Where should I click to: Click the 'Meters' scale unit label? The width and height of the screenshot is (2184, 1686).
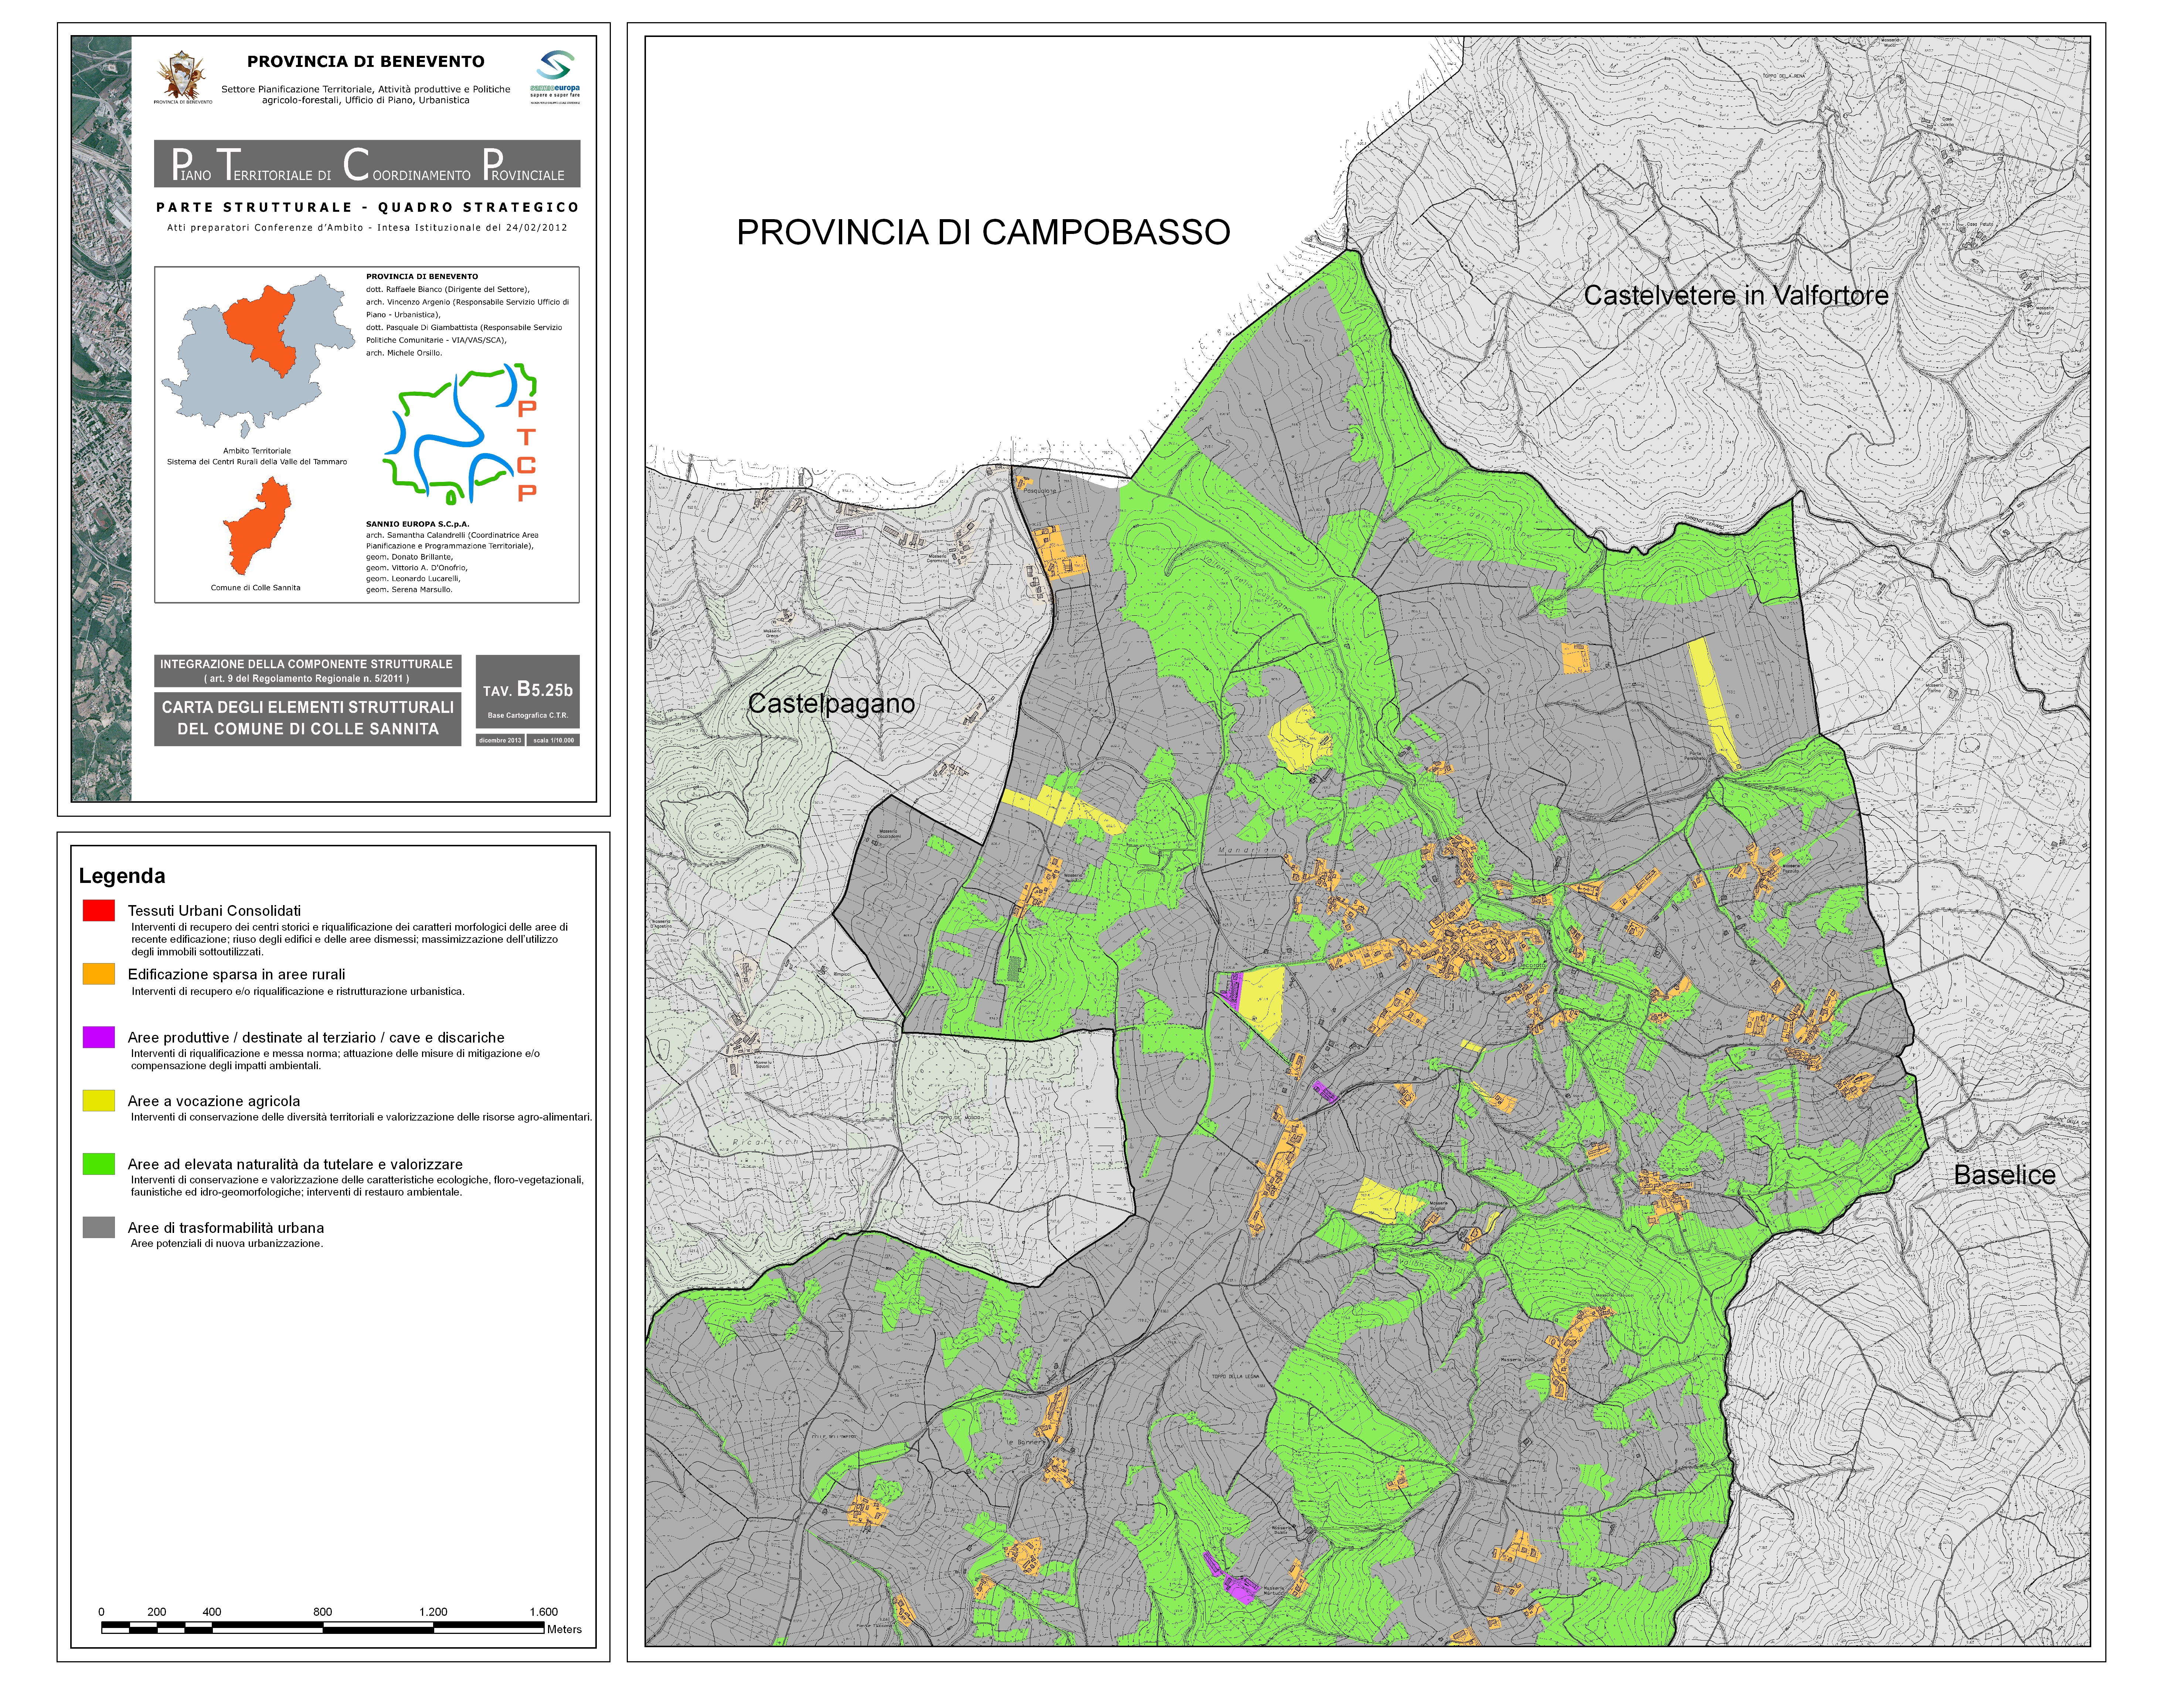564,1629
